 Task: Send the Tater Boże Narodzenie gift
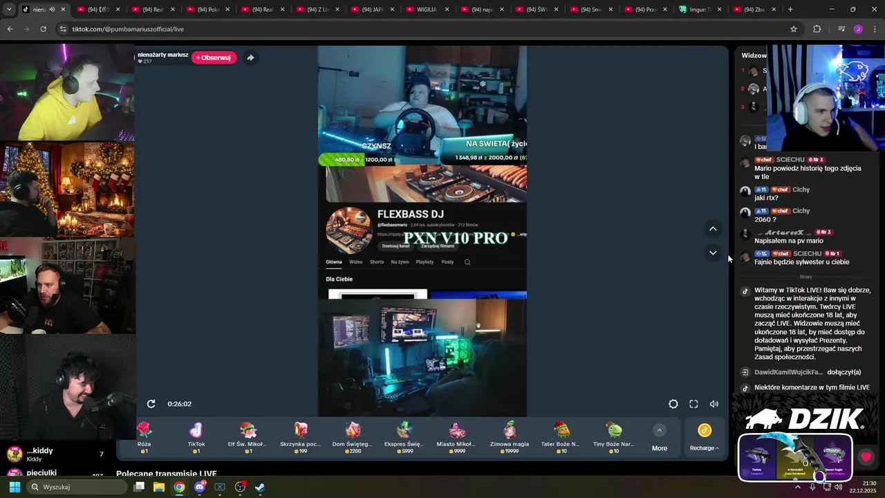[561, 437]
